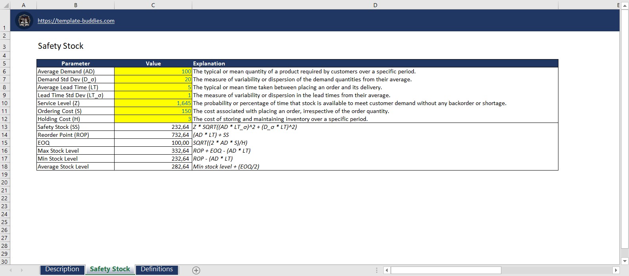Open the template-buddies.com hyperlink

pos(76,21)
